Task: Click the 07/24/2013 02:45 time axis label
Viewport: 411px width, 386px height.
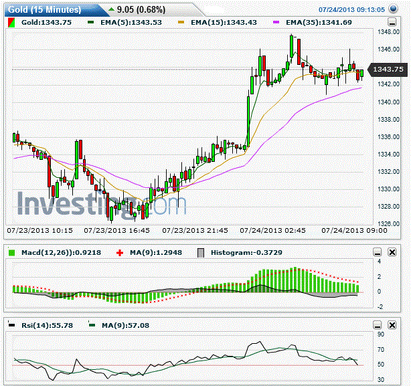Action: [272, 230]
